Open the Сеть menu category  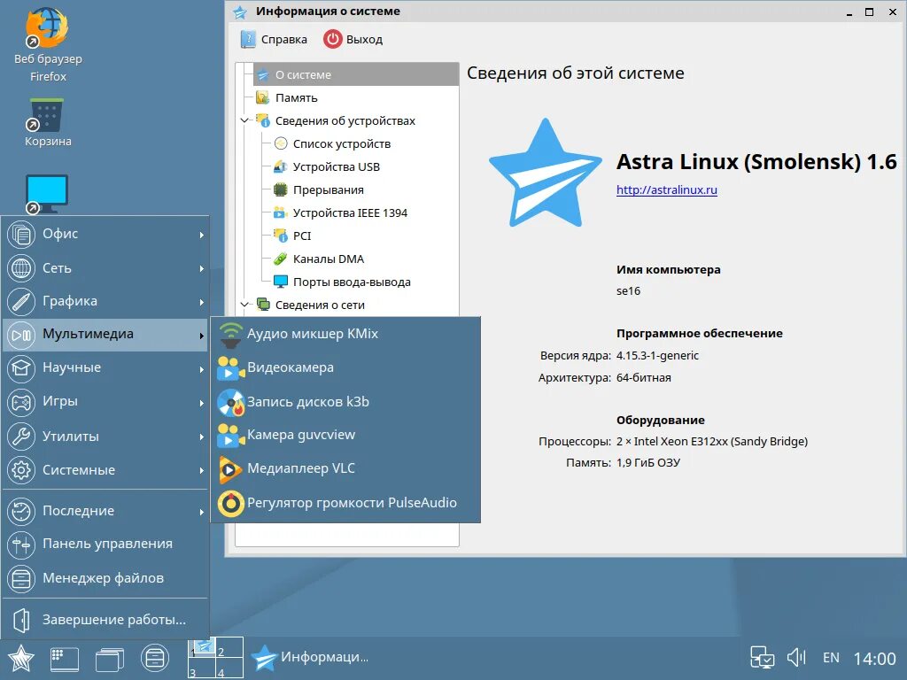105,267
